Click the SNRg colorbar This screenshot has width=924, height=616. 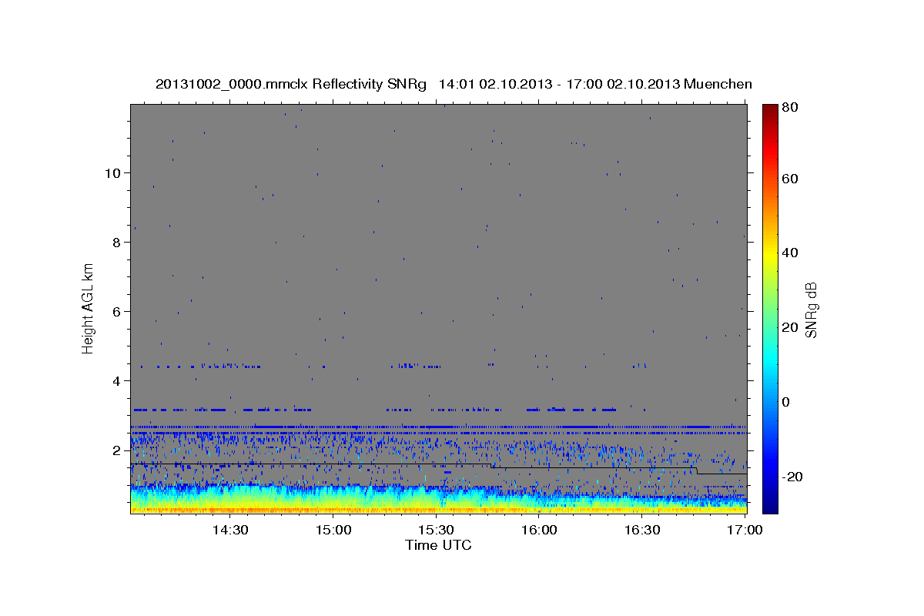770,308
